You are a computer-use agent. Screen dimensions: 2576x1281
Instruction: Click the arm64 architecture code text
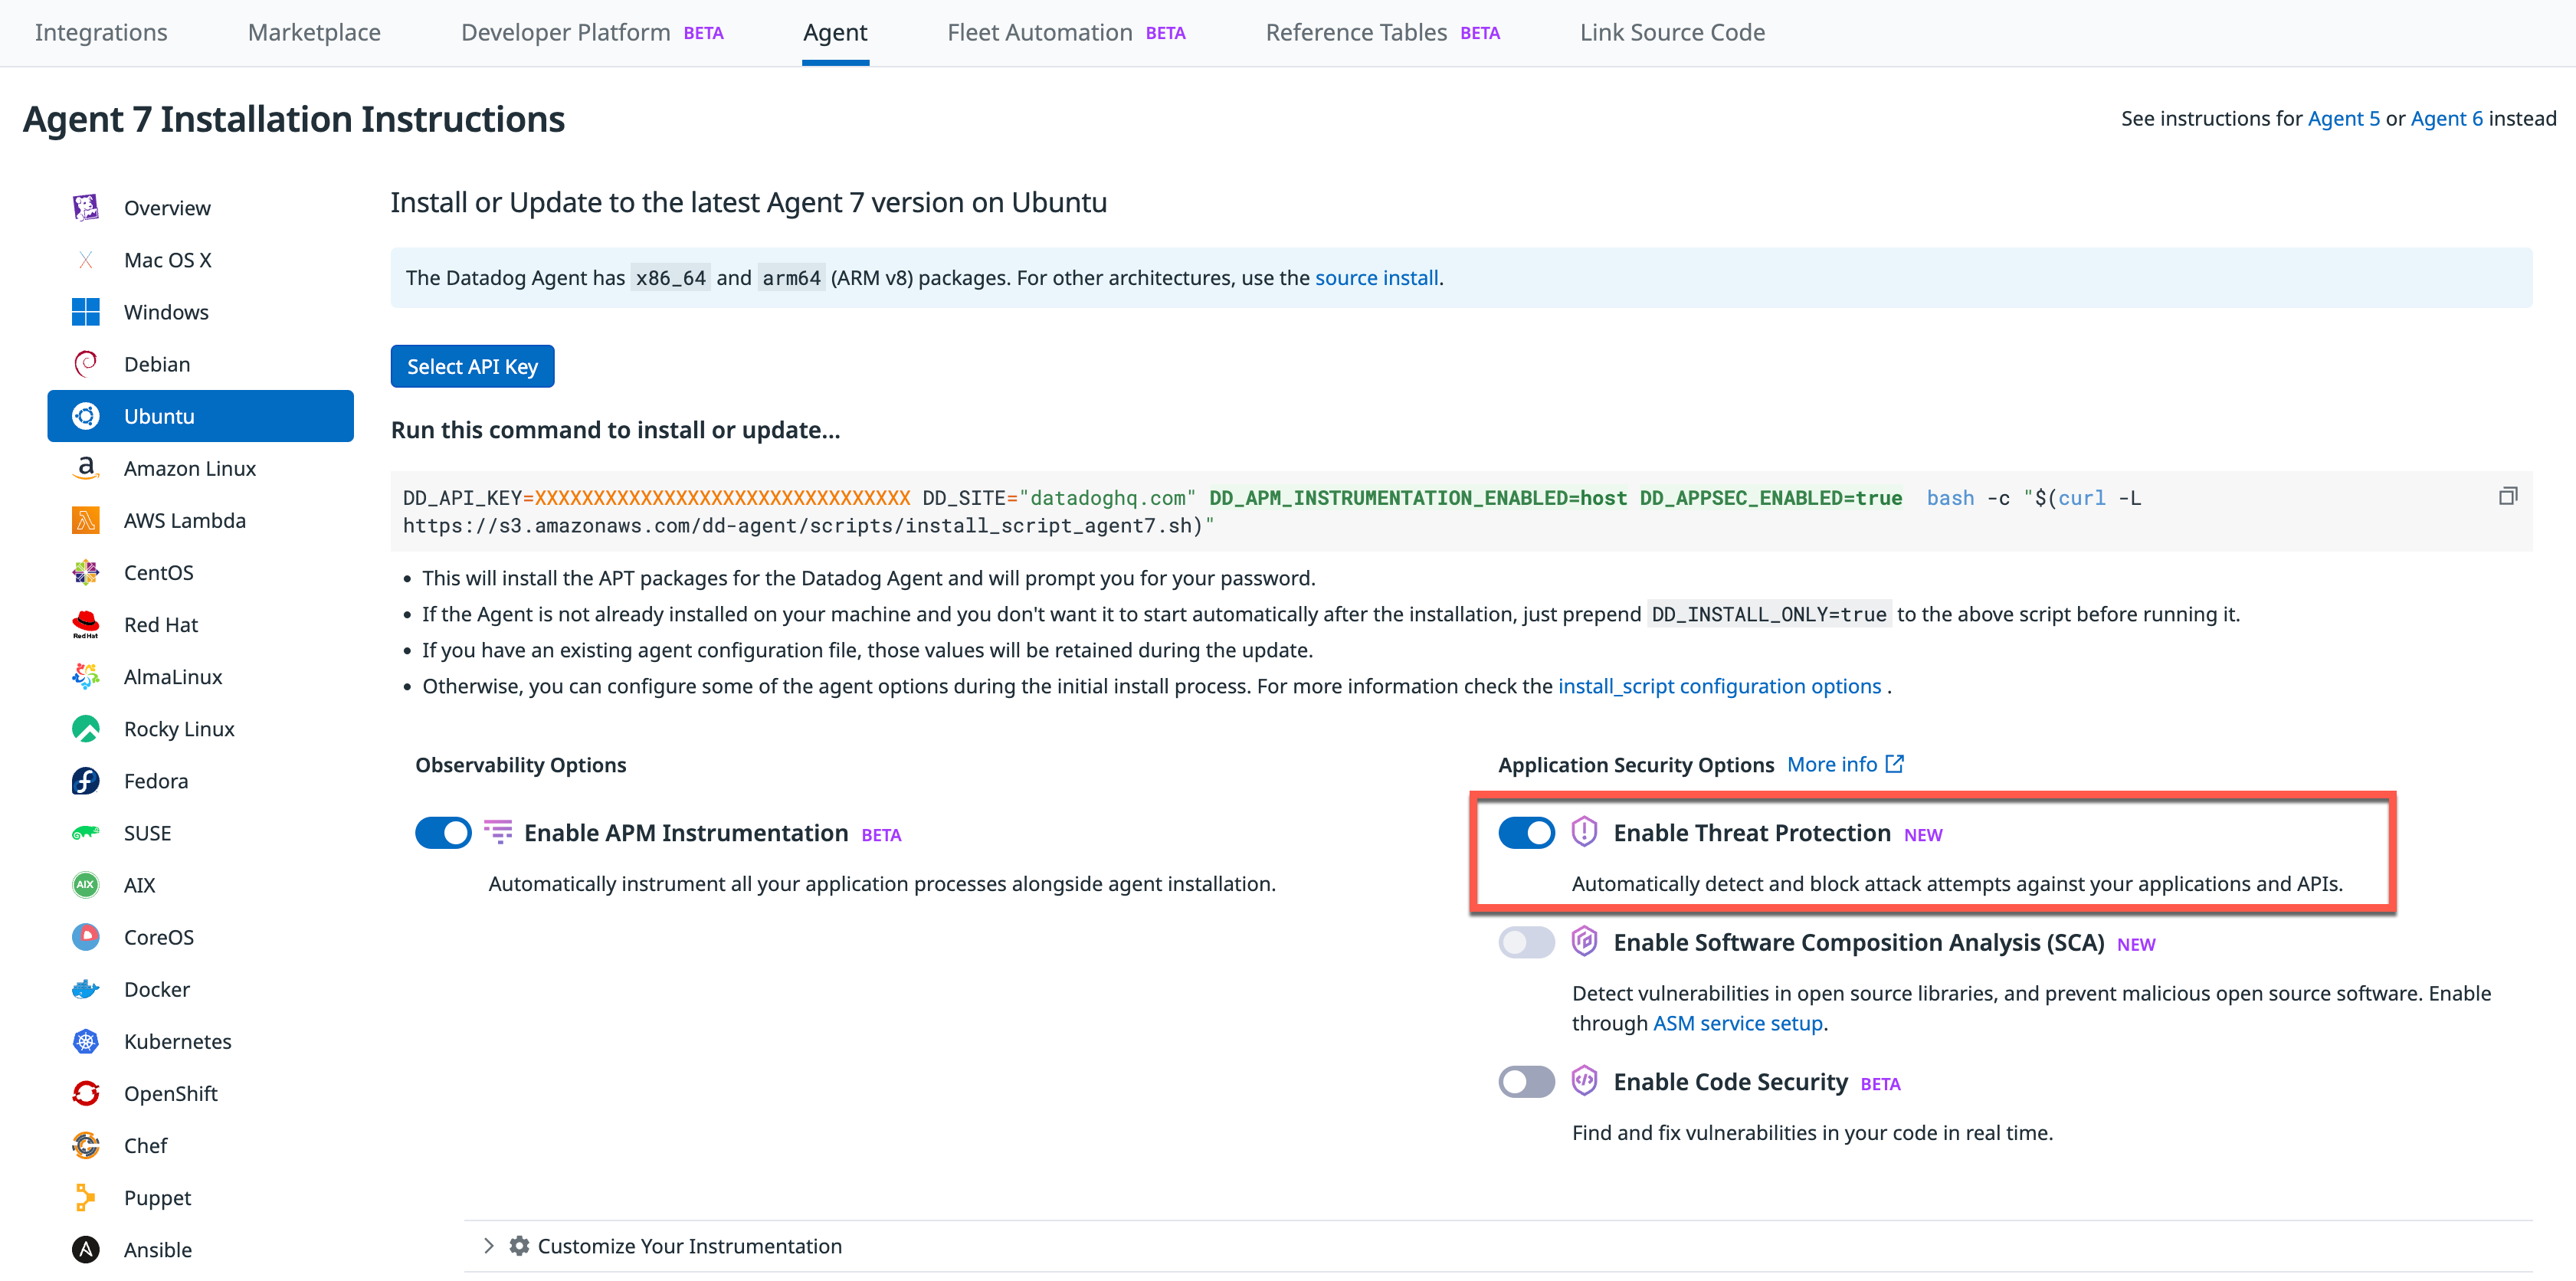tap(791, 278)
